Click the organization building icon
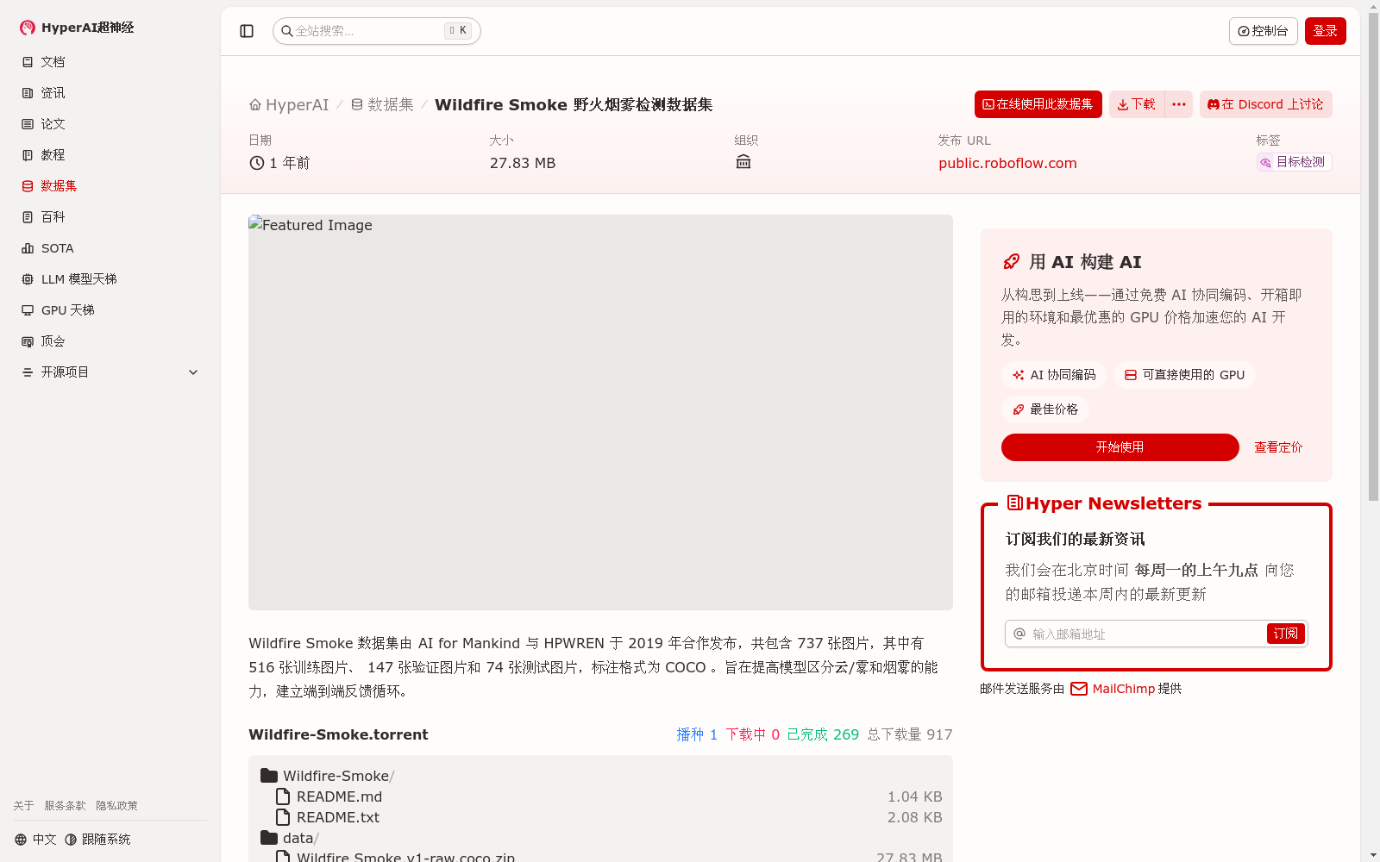 [x=743, y=161]
